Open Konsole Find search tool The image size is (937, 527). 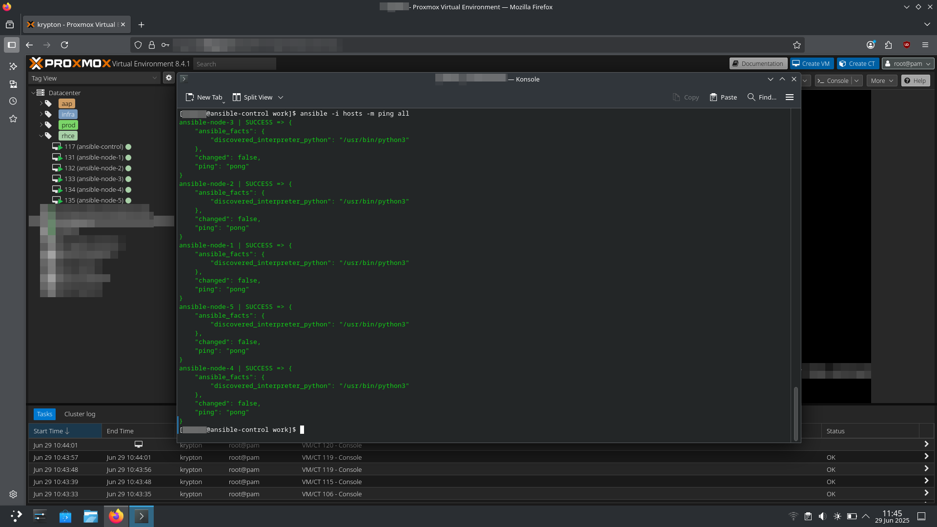coord(761,97)
